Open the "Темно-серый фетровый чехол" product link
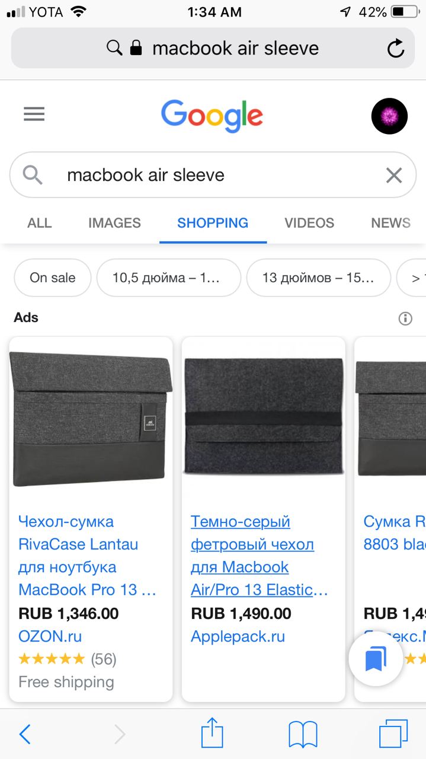 pyautogui.click(x=260, y=556)
